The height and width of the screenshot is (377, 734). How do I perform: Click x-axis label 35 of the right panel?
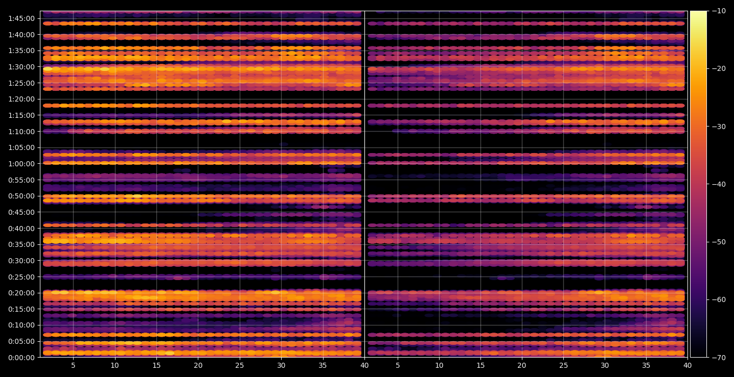646,365
